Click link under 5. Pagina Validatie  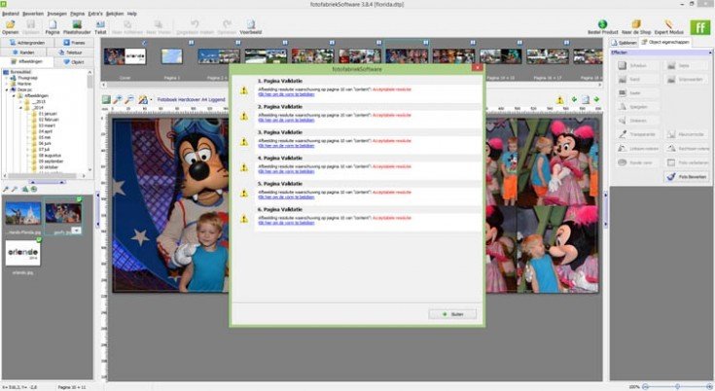286,197
